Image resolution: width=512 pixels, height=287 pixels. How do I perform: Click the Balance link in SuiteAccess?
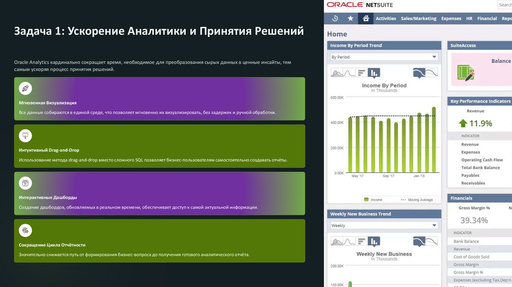(x=501, y=61)
